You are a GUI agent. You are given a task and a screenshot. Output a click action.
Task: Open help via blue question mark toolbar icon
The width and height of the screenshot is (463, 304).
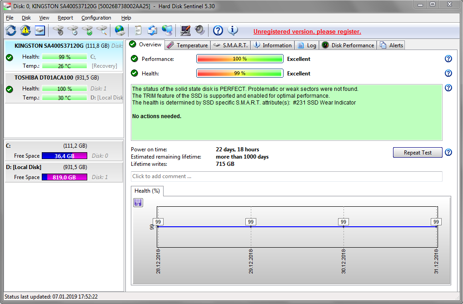pos(218,30)
